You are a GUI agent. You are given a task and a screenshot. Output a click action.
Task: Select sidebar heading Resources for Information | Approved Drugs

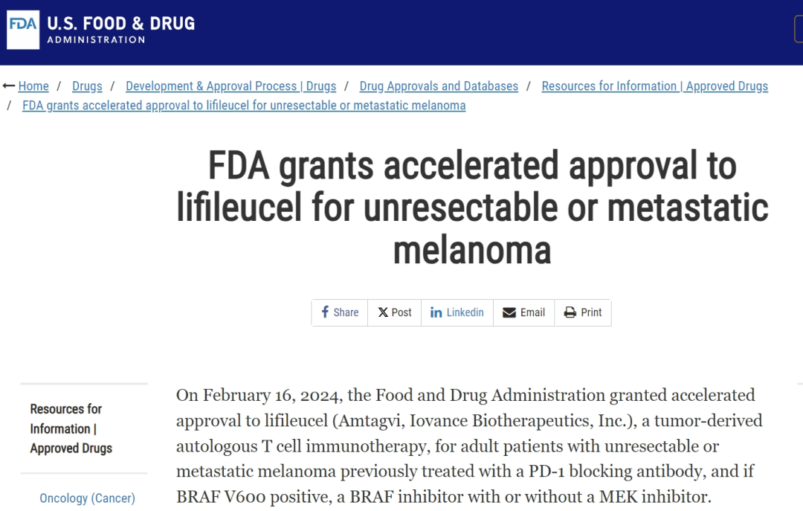pyautogui.click(x=71, y=428)
